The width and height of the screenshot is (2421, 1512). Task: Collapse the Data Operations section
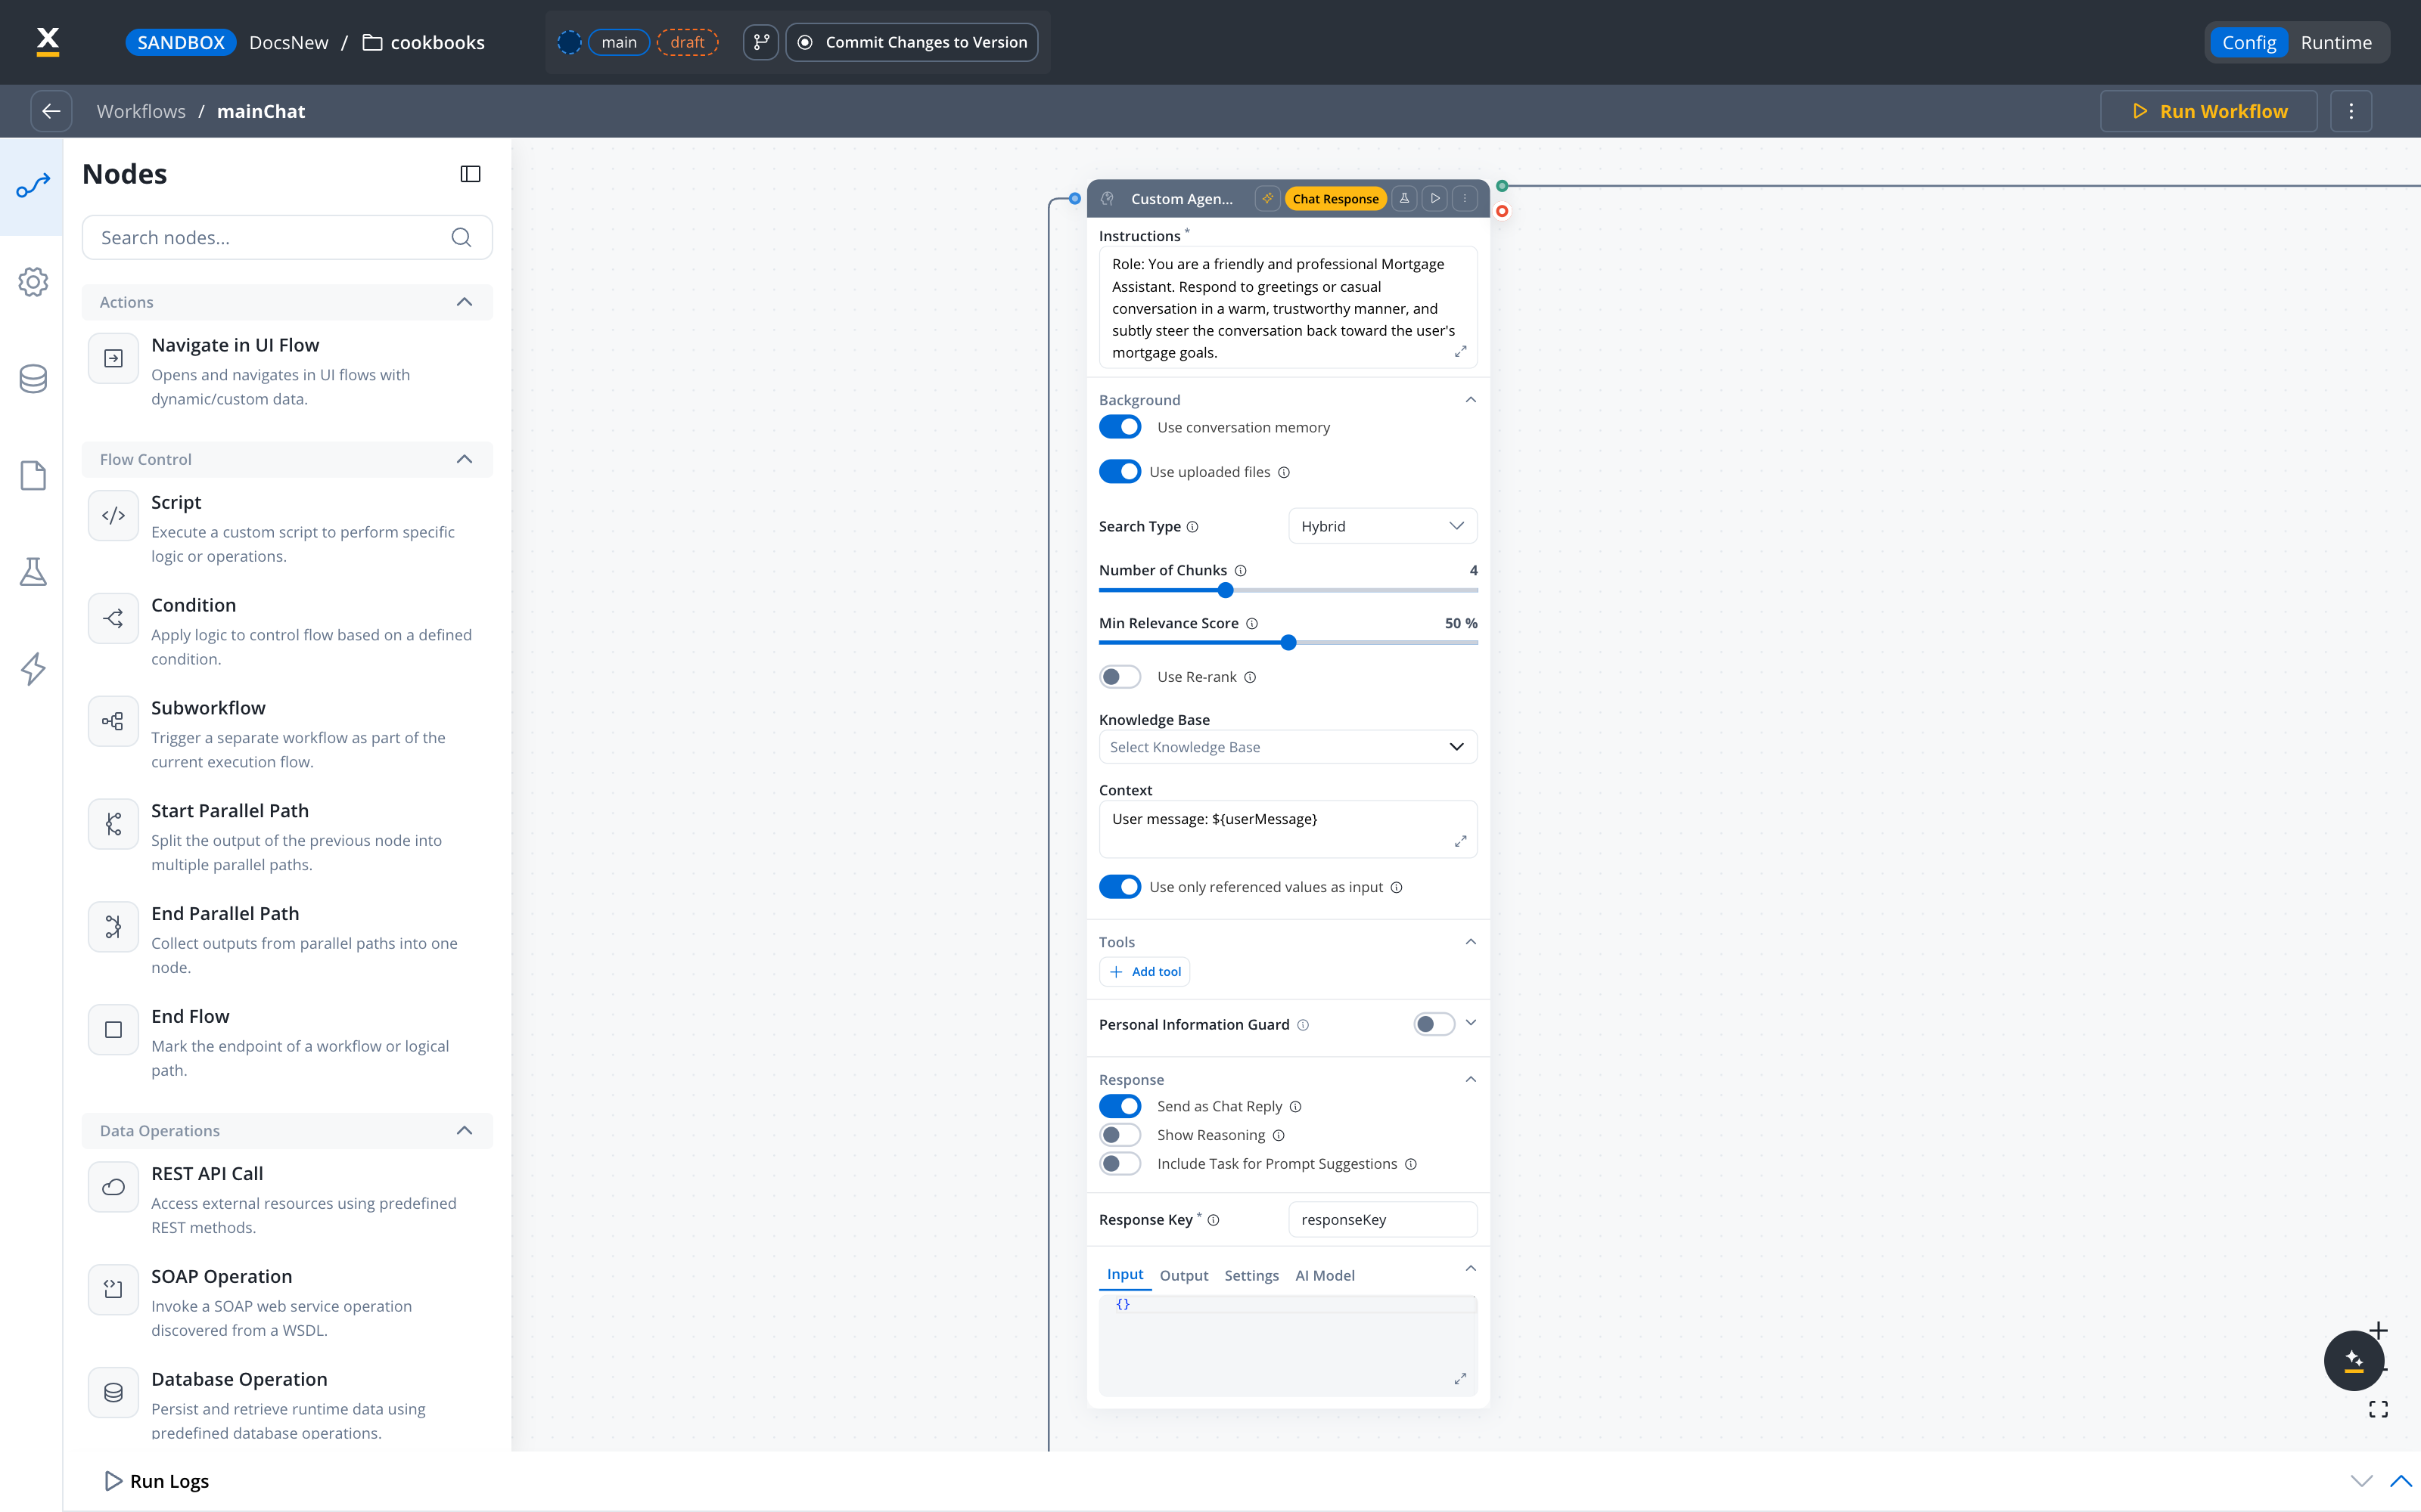click(x=465, y=1130)
